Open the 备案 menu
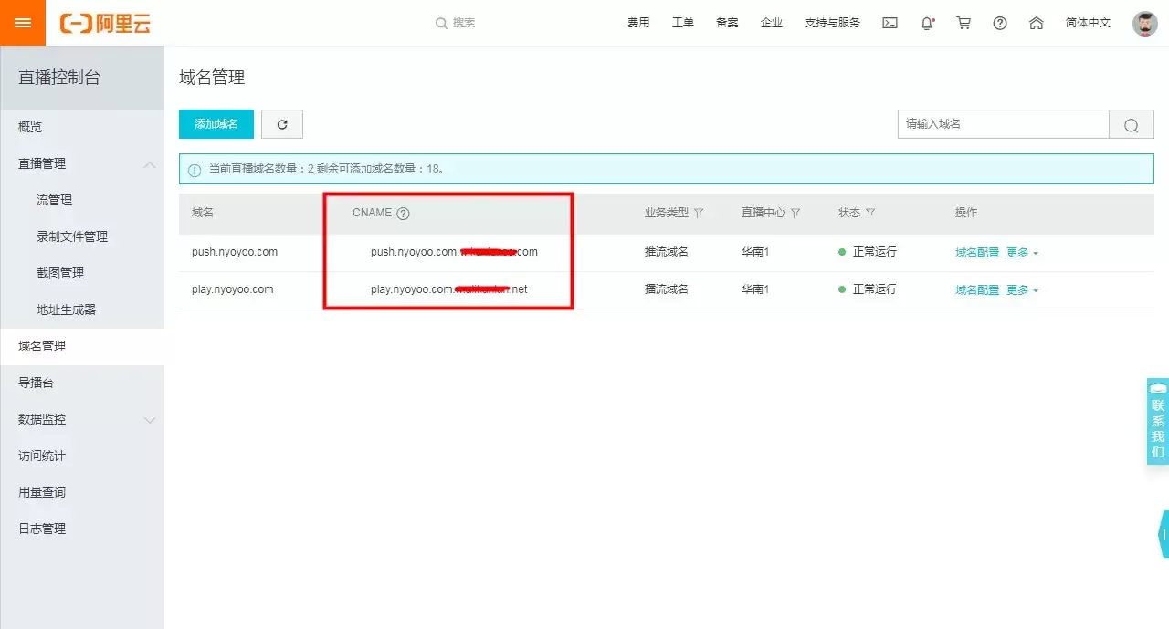Screen dimensions: 1169x629 [727, 23]
